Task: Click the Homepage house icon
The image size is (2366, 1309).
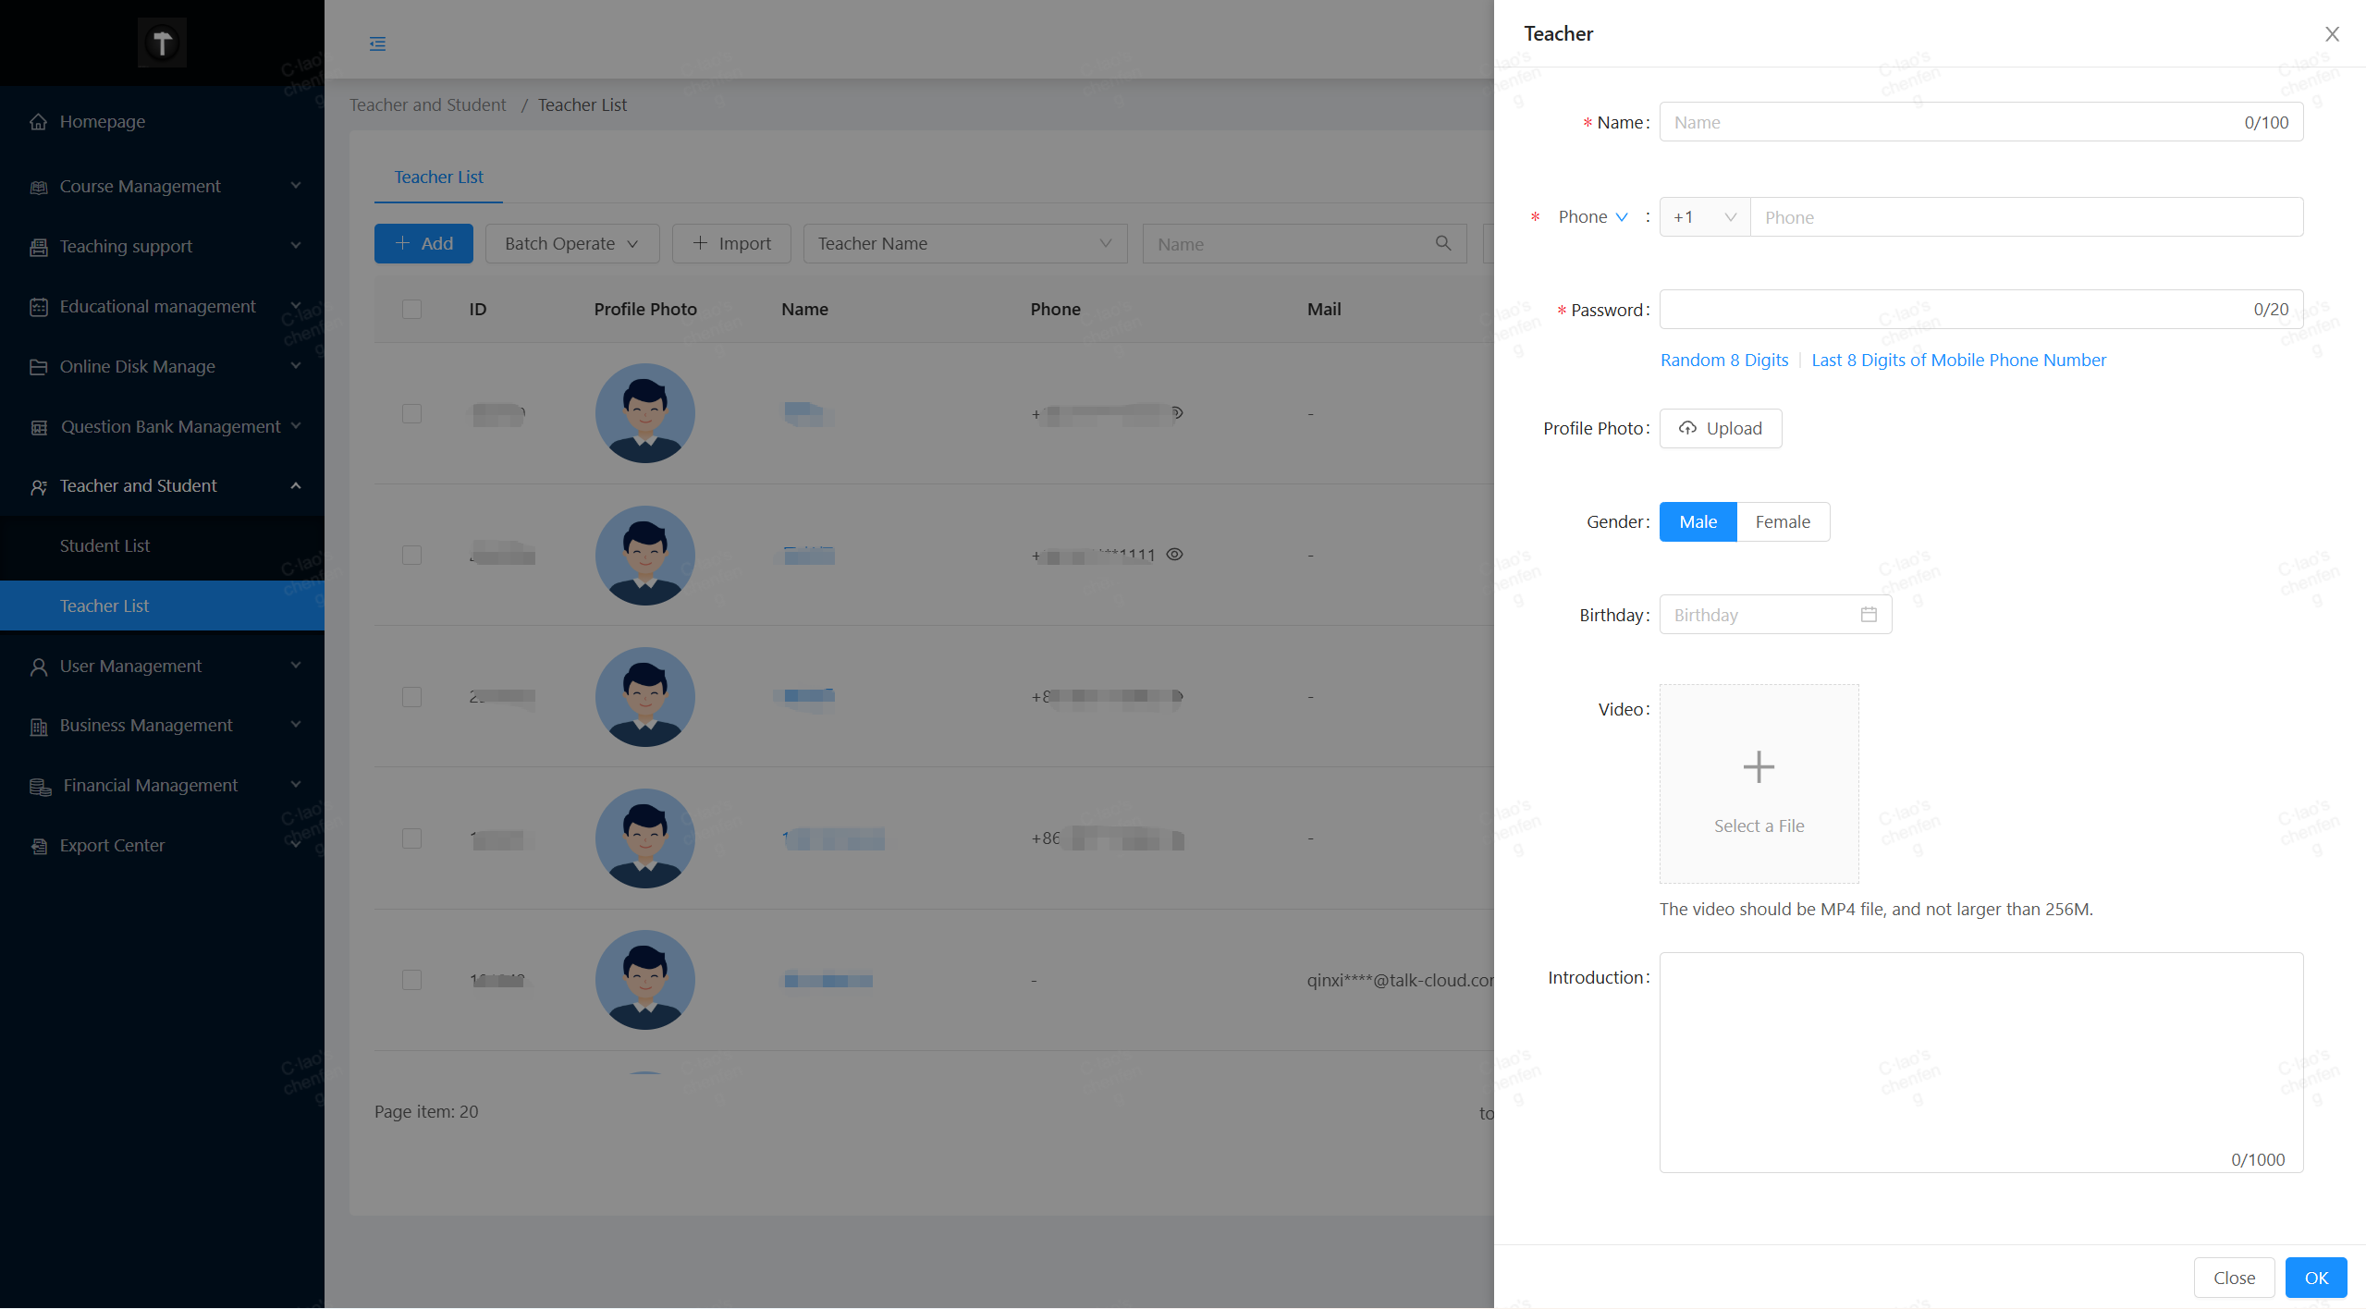Action: click(x=38, y=122)
